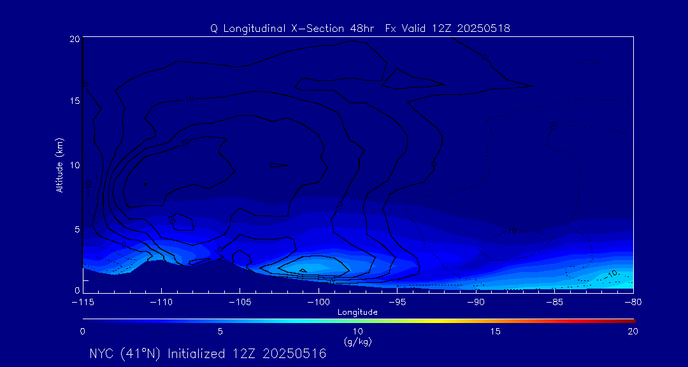The height and width of the screenshot is (367, 688).
Task: Select the altitude axis tick labeled 5
Action: [x=77, y=229]
